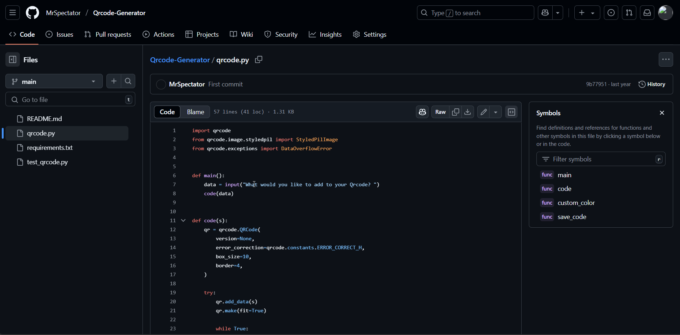680x335 pixels.
Task: Open more edit options dropdown arrow
Action: pos(496,112)
